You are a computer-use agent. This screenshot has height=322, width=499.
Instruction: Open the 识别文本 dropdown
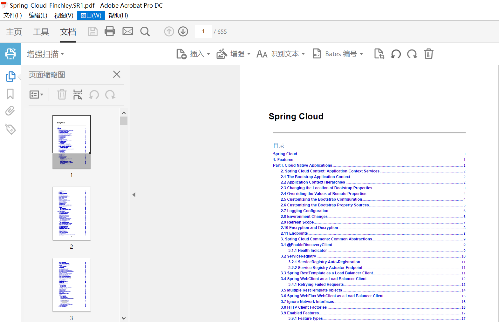click(281, 54)
